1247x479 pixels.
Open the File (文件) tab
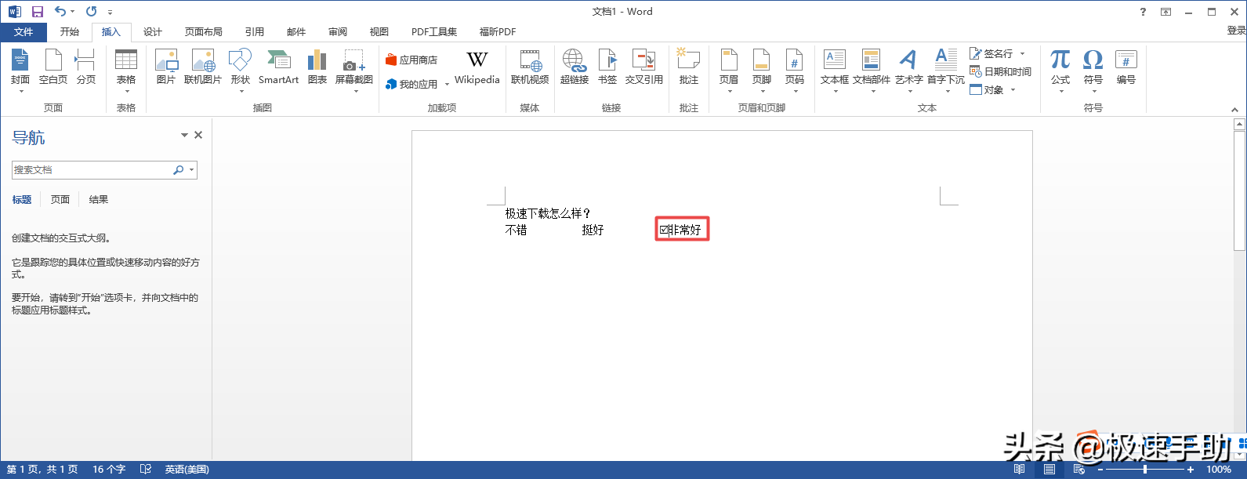coord(24,32)
